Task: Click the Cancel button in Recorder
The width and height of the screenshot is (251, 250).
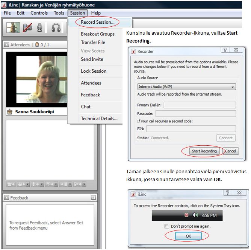Action: click(x=230, y=151)
